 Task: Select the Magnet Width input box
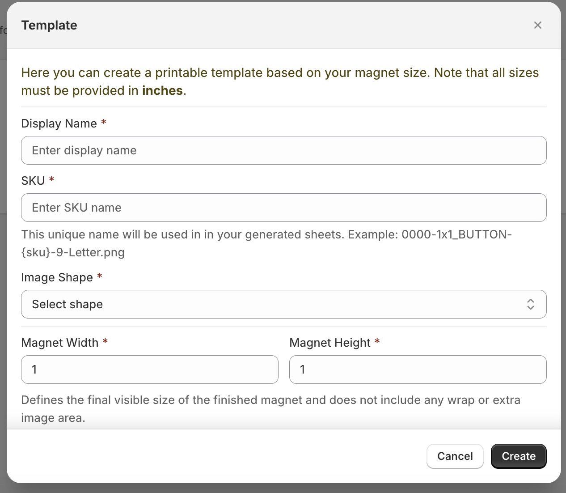(x=149, y=370)
